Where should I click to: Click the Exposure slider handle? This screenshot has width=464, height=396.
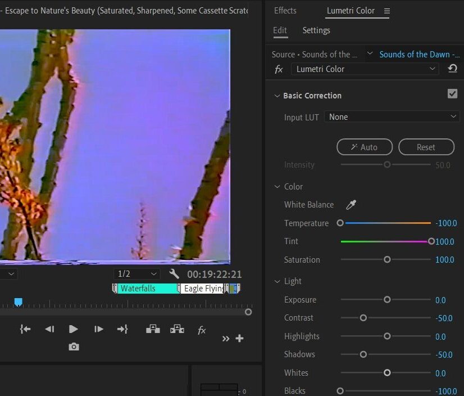pyautogui.click(x=387, y=300)
